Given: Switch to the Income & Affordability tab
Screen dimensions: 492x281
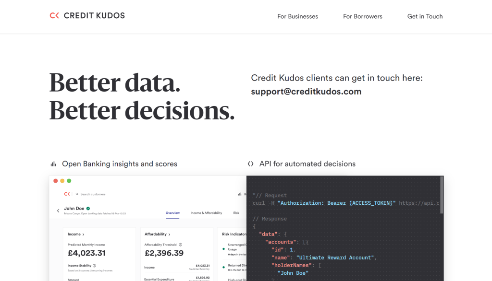Looking at the screenshot, I should (x=206, y=213).
